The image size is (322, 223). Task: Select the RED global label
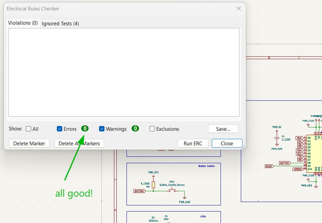300,138
